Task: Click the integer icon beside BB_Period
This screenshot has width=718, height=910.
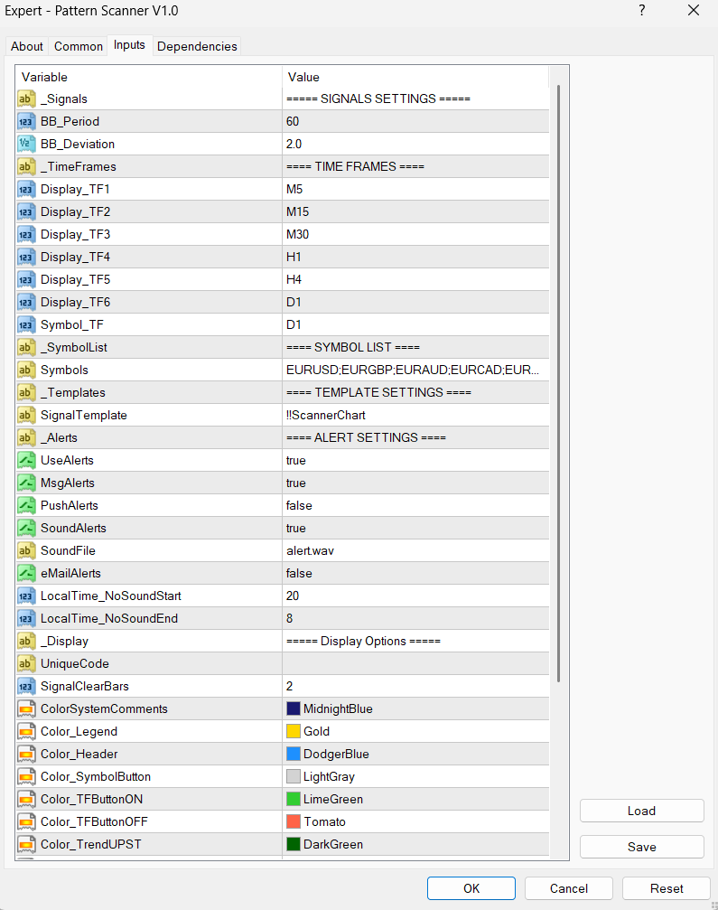Action: click(26, 121)
